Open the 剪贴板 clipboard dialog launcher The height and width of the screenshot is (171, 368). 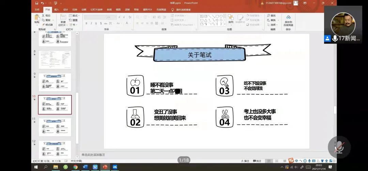tap(55, 30)
